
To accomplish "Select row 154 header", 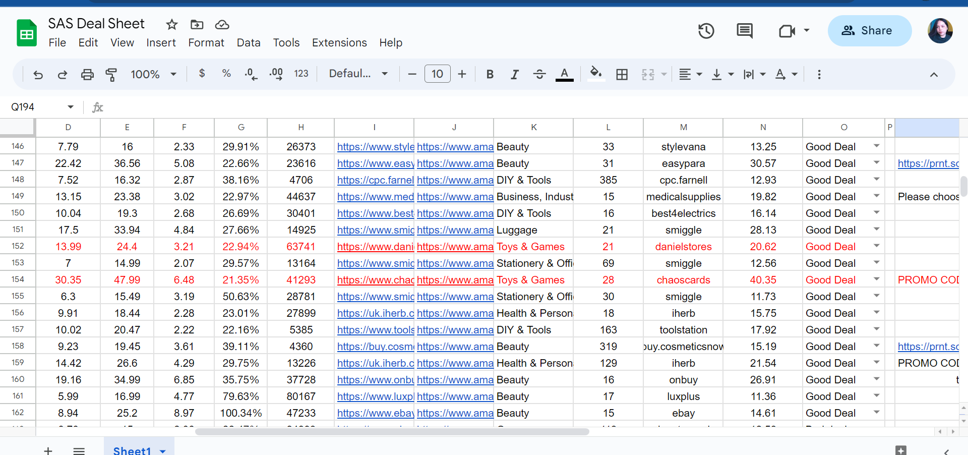I will (18, 279).
